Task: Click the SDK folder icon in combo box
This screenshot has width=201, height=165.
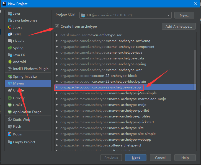Action: pos(83,15)
